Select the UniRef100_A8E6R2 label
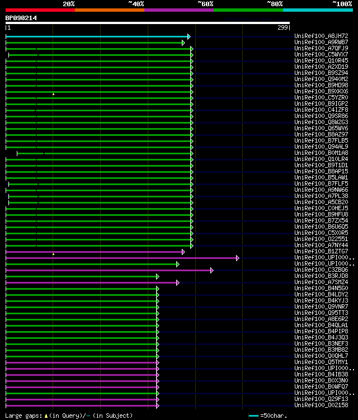This screenshot has height=420, width=358. tap(321, 319)
